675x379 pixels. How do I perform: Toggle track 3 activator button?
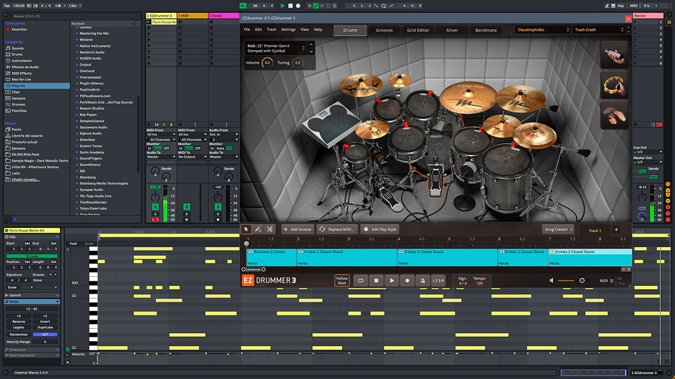[x=218, y=207]
